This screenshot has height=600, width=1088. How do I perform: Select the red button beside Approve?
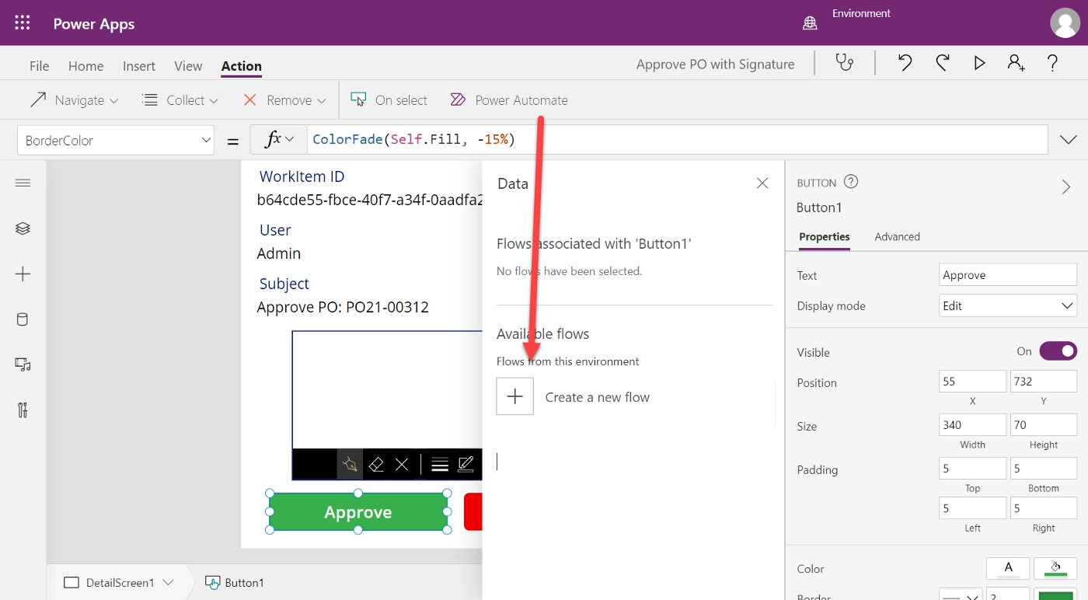(x=473, y=512)
